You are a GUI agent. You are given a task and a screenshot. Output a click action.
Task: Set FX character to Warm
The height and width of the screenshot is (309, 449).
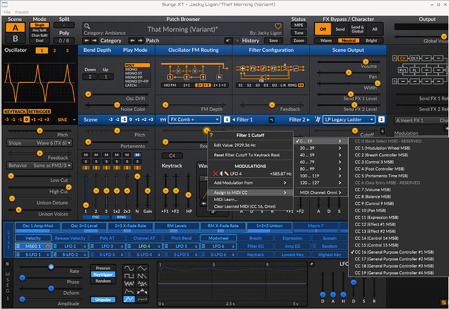[x=326, y=41]
